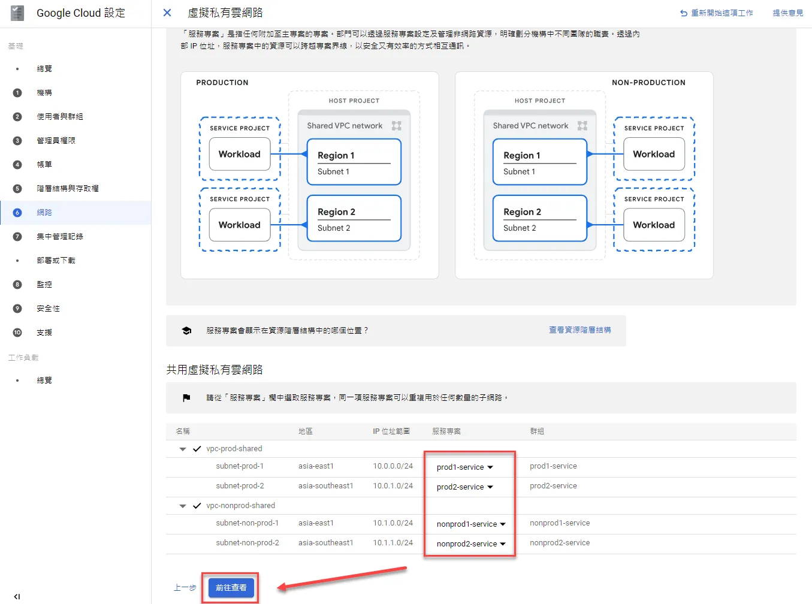812x604 pixels.
Task: Click the Production Shared VPC network icon
Action: (397, 126)
